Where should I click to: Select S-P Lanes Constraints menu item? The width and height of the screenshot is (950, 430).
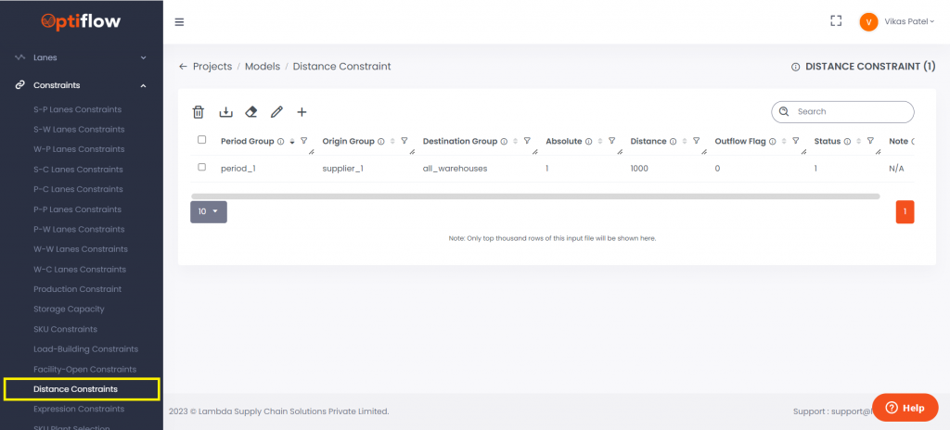pyautogui.click(x=77, y=109)
